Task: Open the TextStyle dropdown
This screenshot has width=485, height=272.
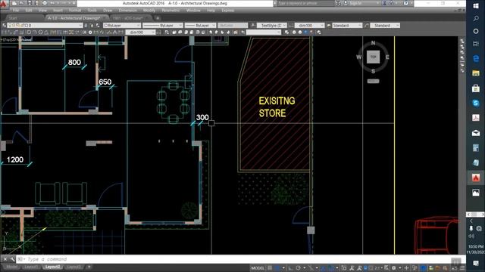Action: point(272,25)
